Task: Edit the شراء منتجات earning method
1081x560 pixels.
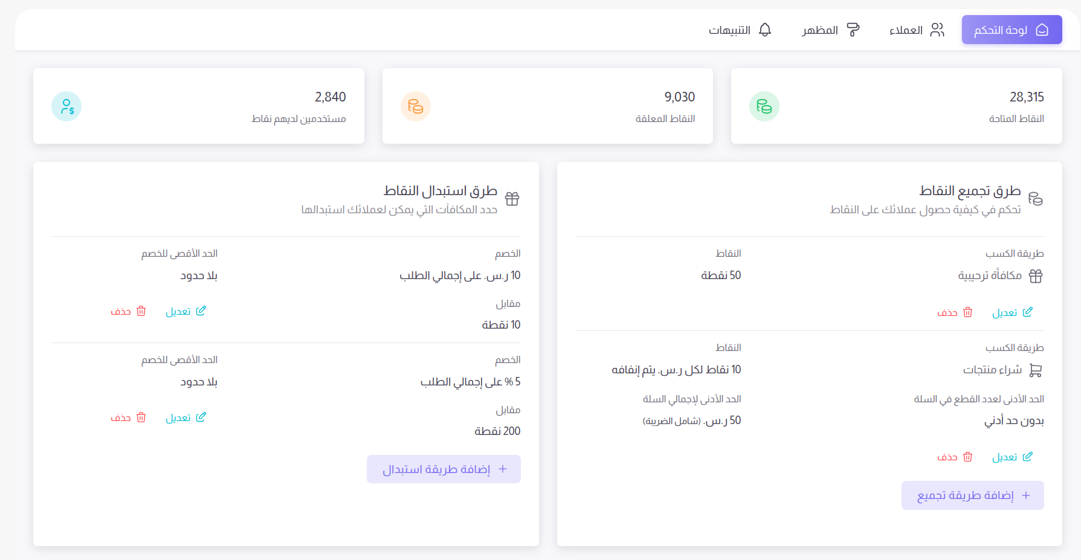Action: tap(1012, 457)
